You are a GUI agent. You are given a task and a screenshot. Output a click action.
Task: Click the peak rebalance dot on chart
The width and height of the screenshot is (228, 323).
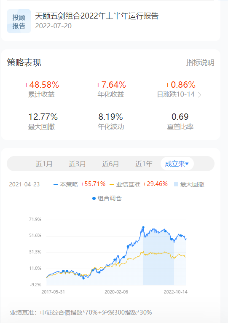tap(143, 227)
